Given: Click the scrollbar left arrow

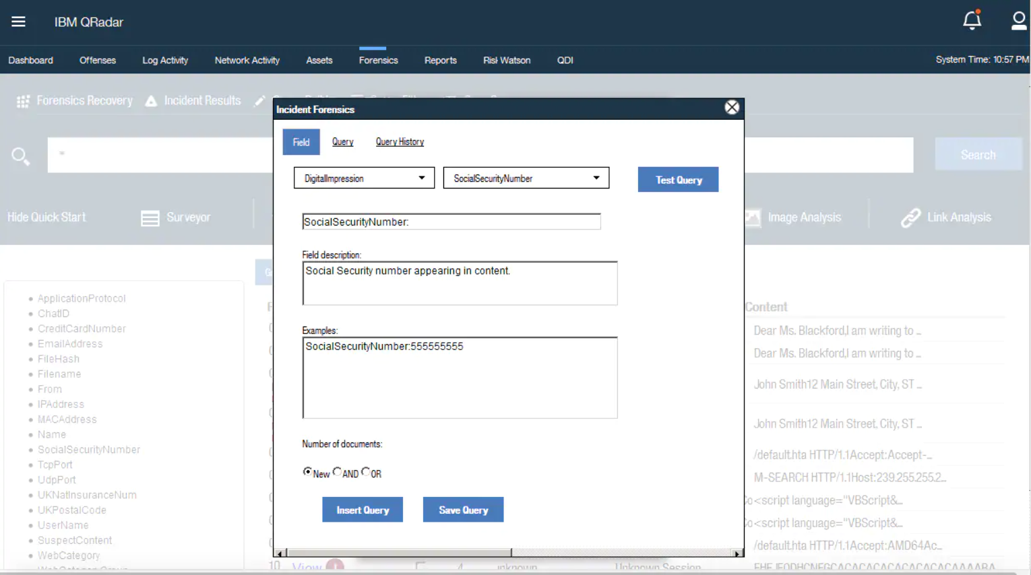Looking at the screenshot, I should point(280,553).
